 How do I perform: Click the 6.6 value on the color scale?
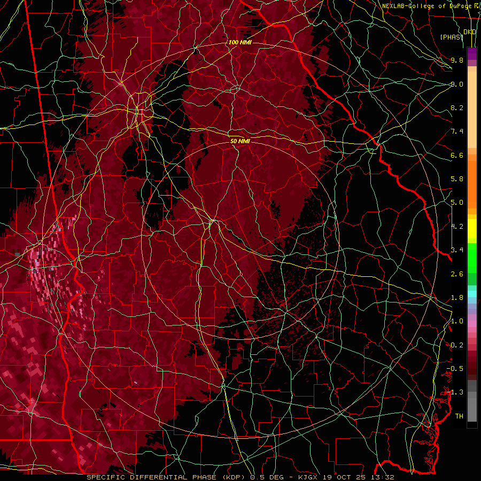coord(457,155)
